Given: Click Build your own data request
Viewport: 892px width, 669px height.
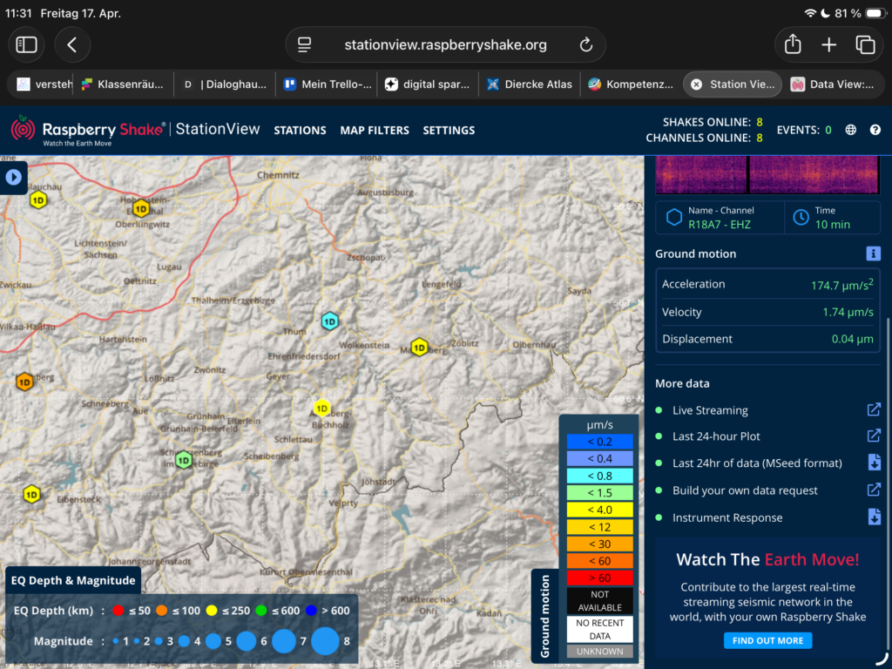Looking at the screenshot, I should 745,490.
